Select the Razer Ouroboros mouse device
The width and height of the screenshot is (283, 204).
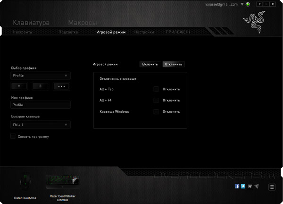click(25, 186)
